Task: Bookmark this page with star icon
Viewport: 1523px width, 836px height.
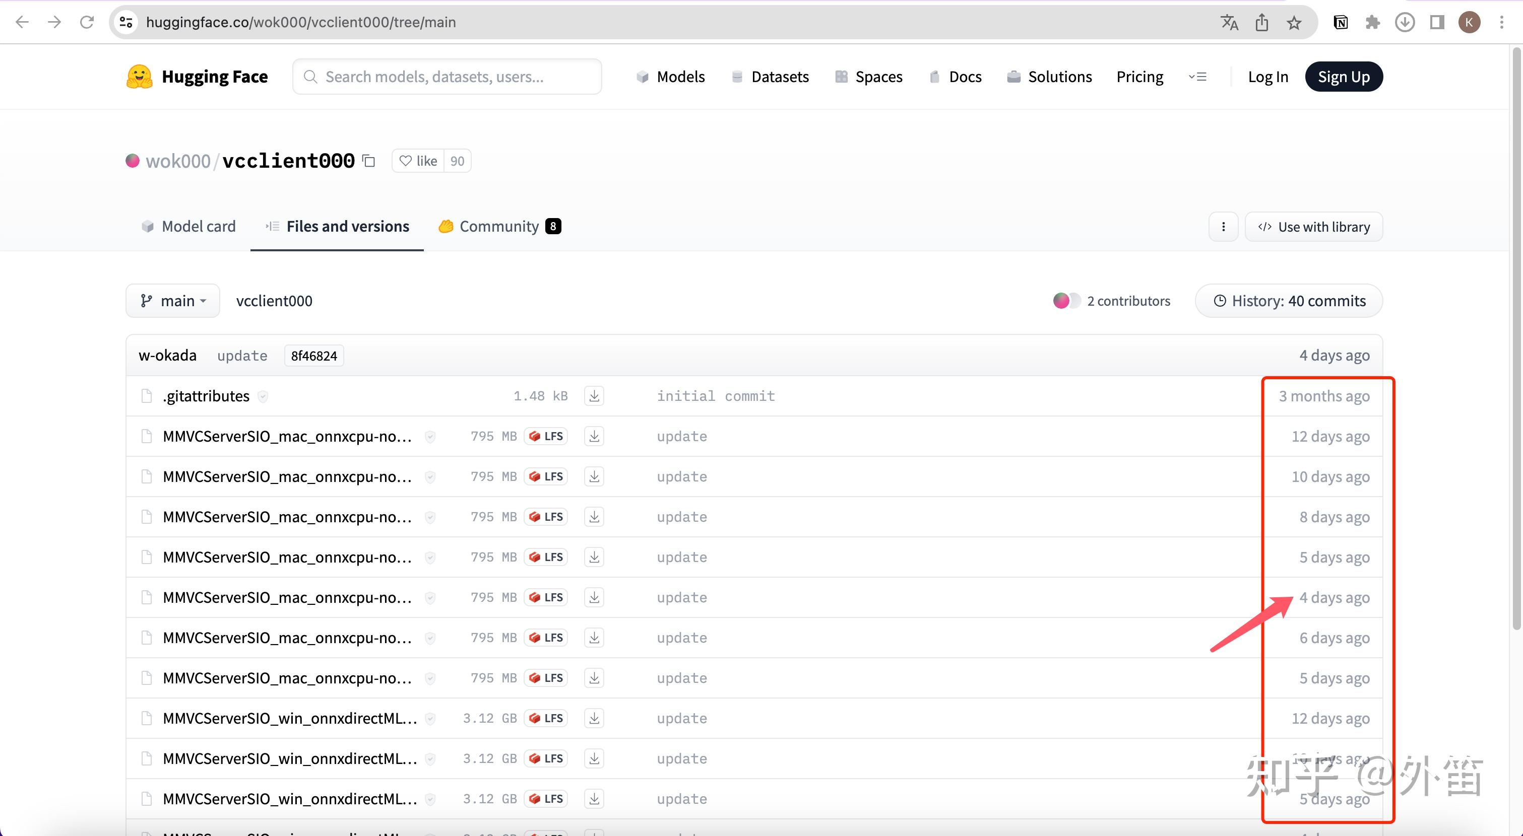Action: (x=1294, y=23)
